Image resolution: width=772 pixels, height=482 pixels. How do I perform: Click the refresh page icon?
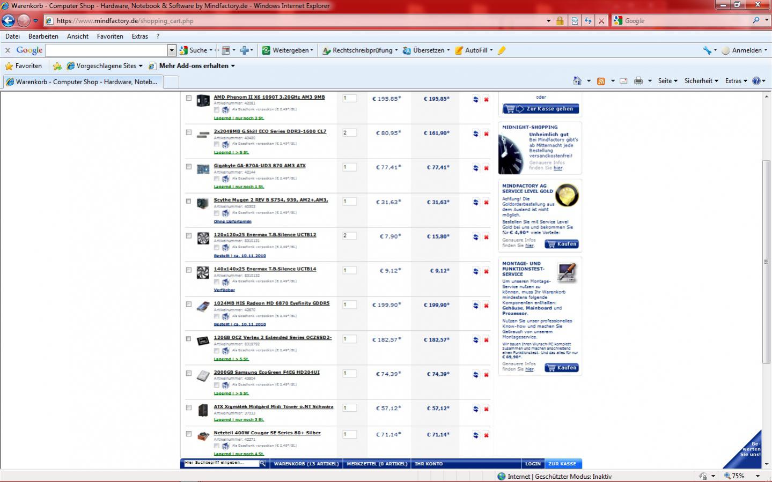click(588, 21)
